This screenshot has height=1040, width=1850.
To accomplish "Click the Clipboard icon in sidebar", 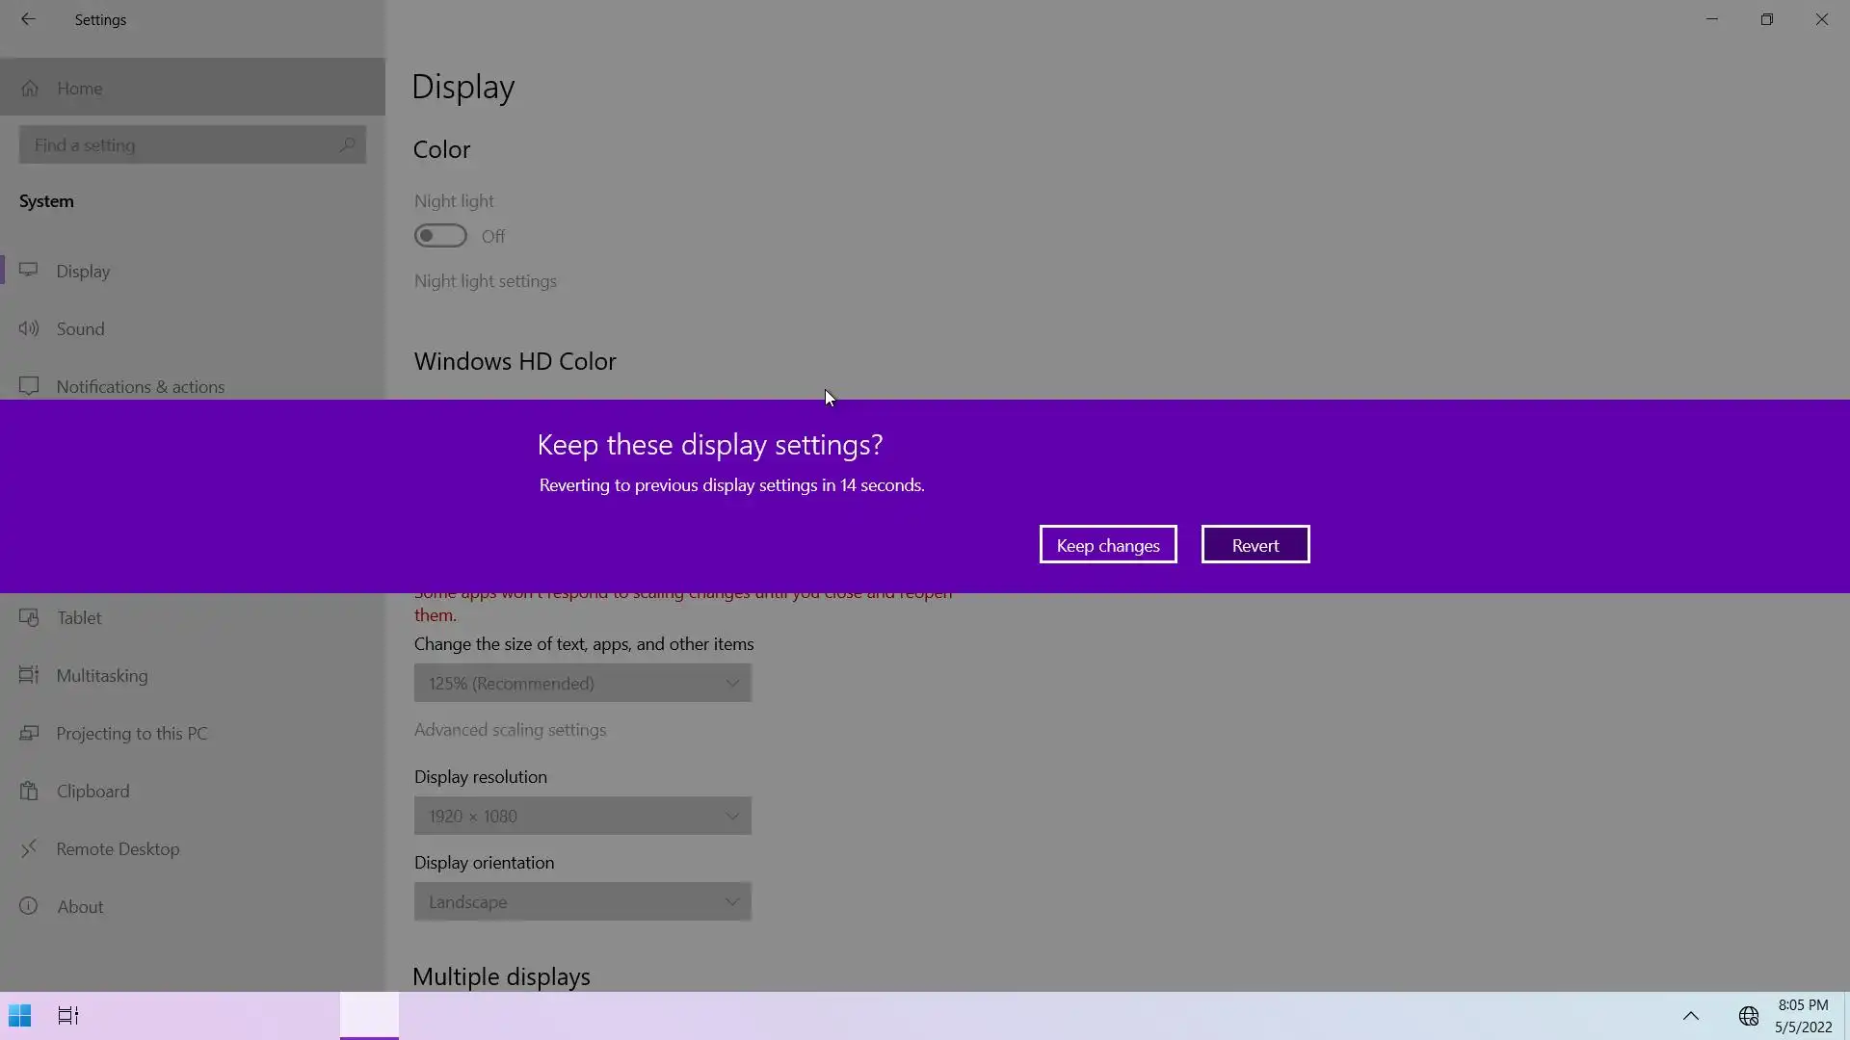I will [29, 791].
